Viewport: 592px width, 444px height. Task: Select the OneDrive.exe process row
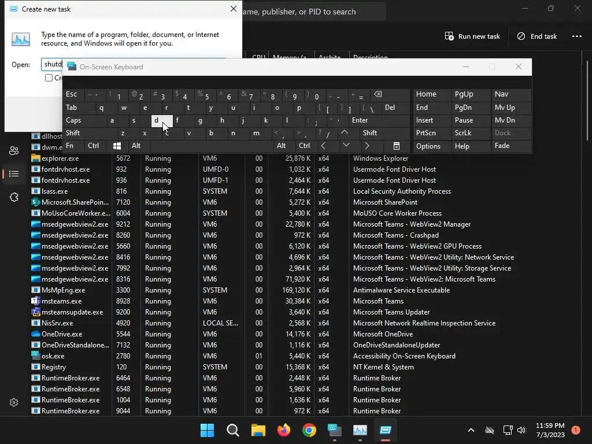coord(305,334)
